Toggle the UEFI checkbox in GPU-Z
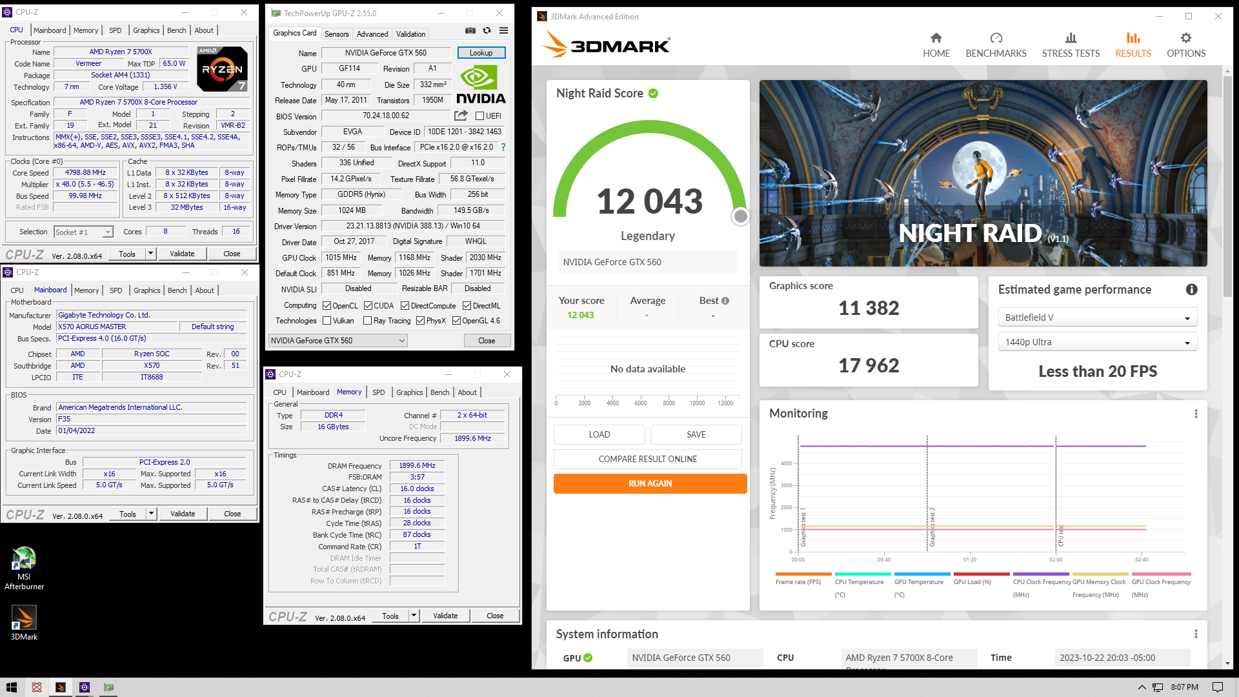Screen dimensions: 1239x697 click(479, 116)
